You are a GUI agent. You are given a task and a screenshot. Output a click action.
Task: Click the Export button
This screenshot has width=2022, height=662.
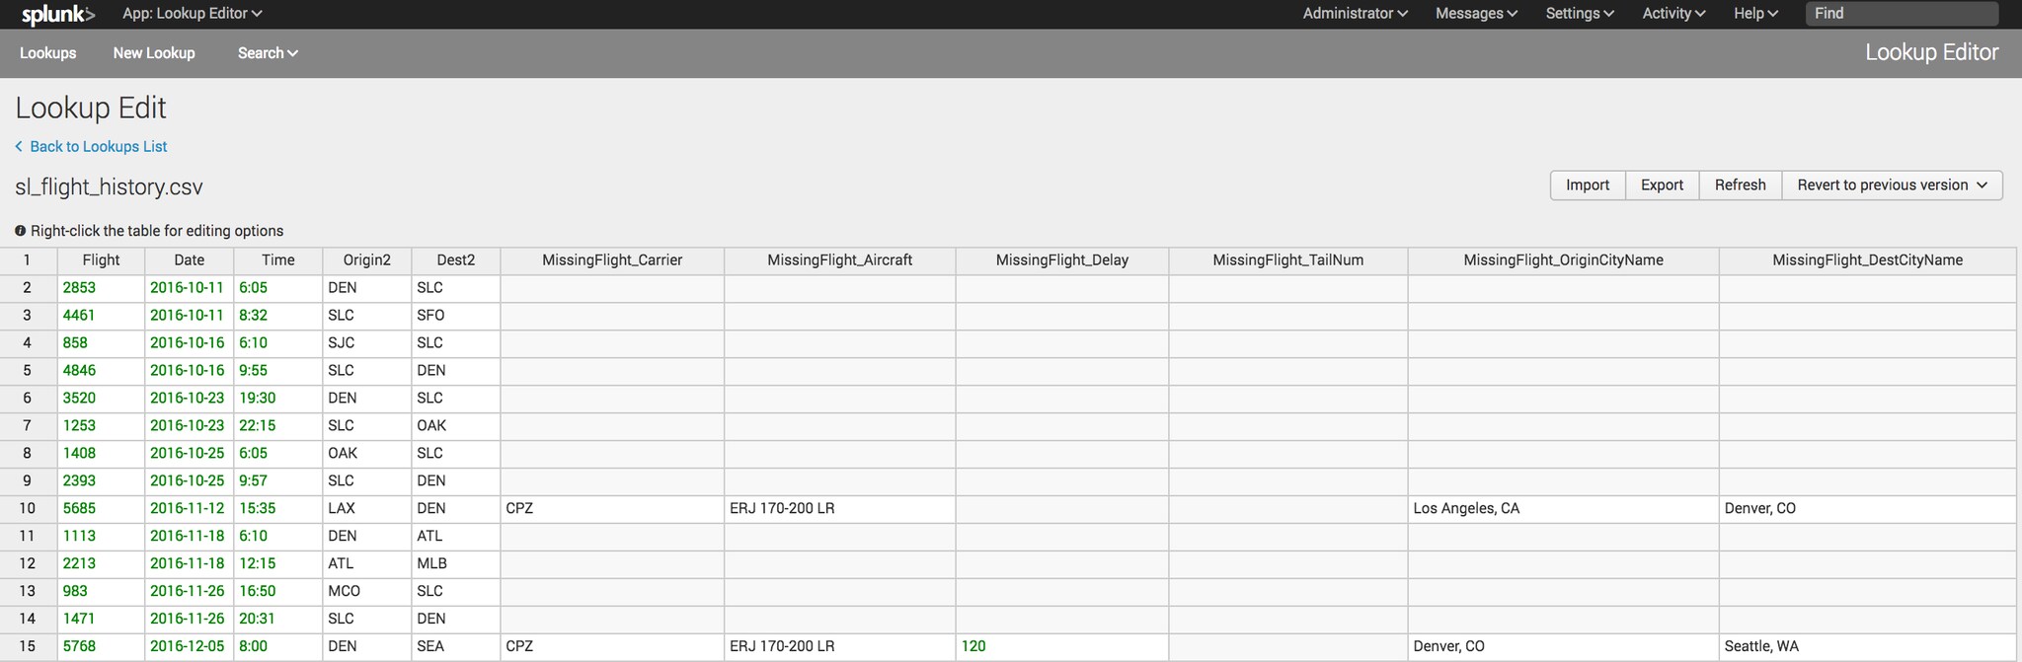(1662, 185)
